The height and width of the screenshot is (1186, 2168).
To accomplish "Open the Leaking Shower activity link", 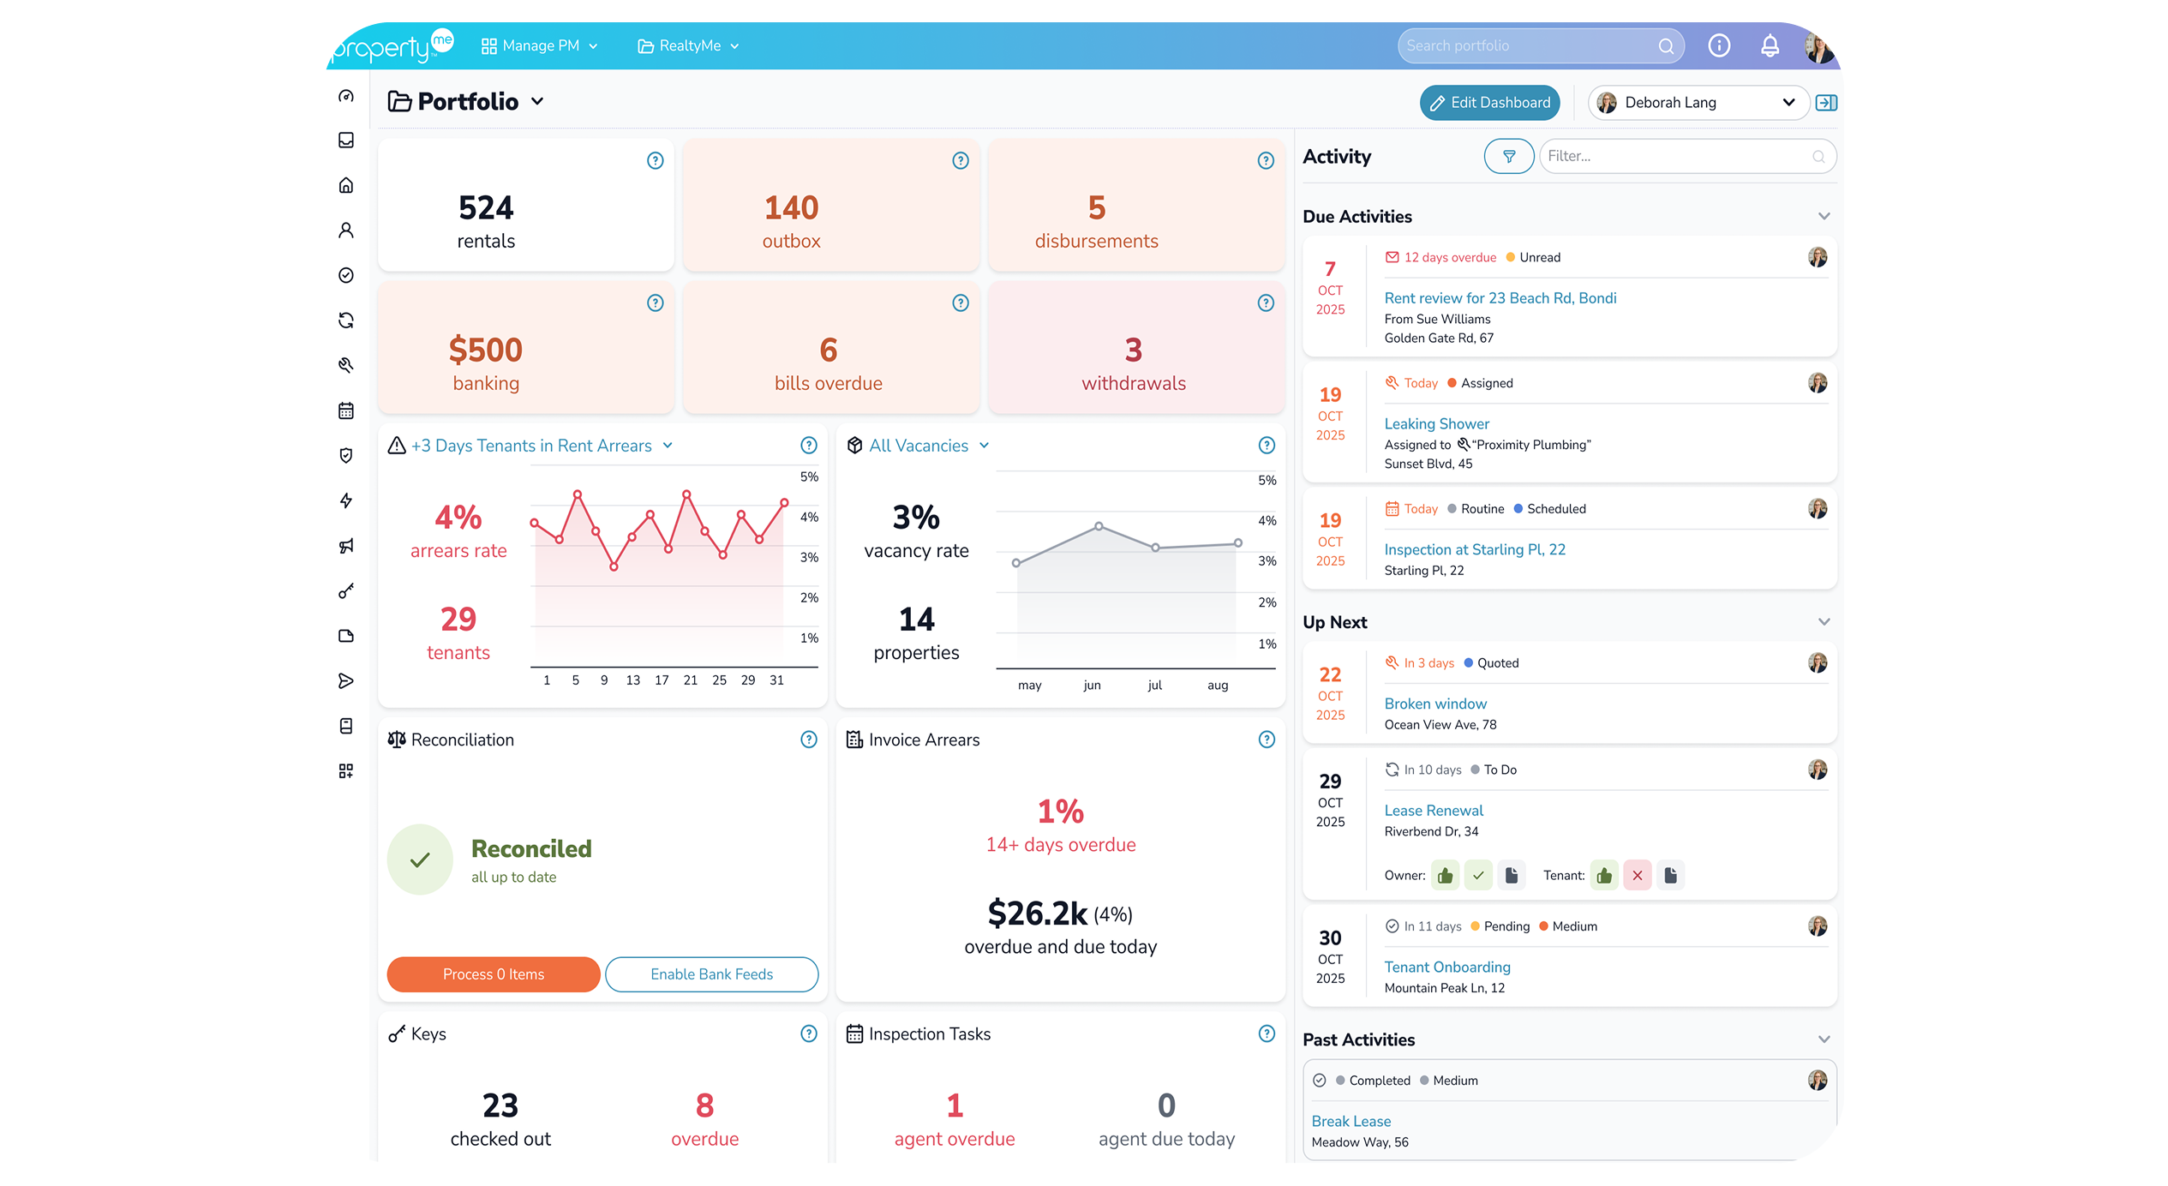I will (x=1436, y=424).
